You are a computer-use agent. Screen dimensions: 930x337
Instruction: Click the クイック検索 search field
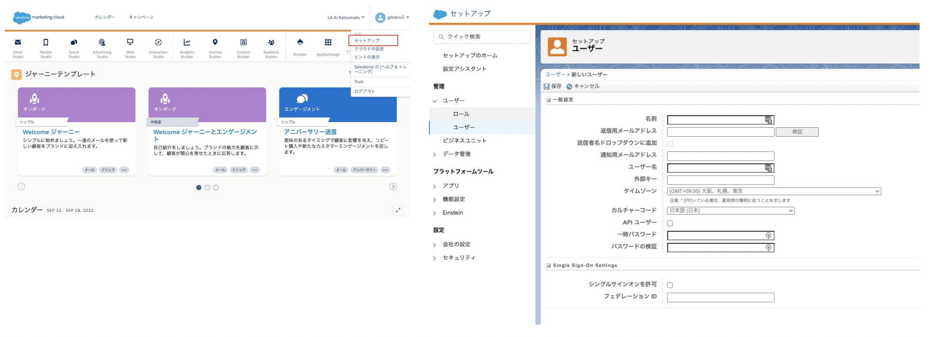point(481,37)
